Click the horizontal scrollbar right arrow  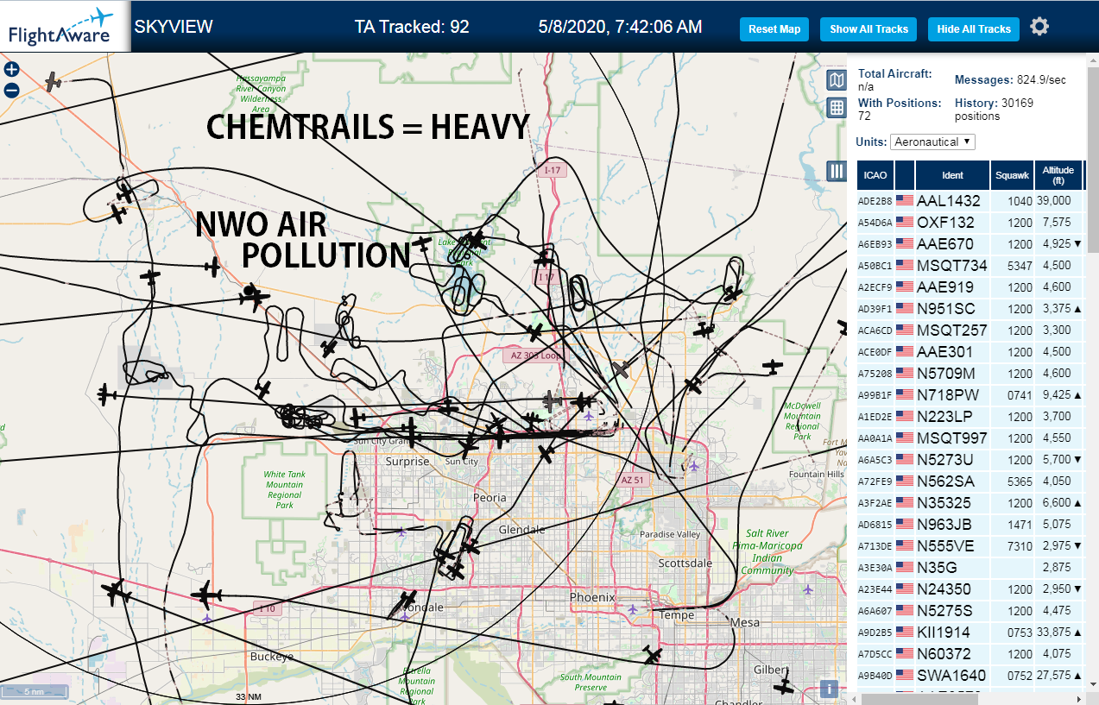(x=1077, y=698)
